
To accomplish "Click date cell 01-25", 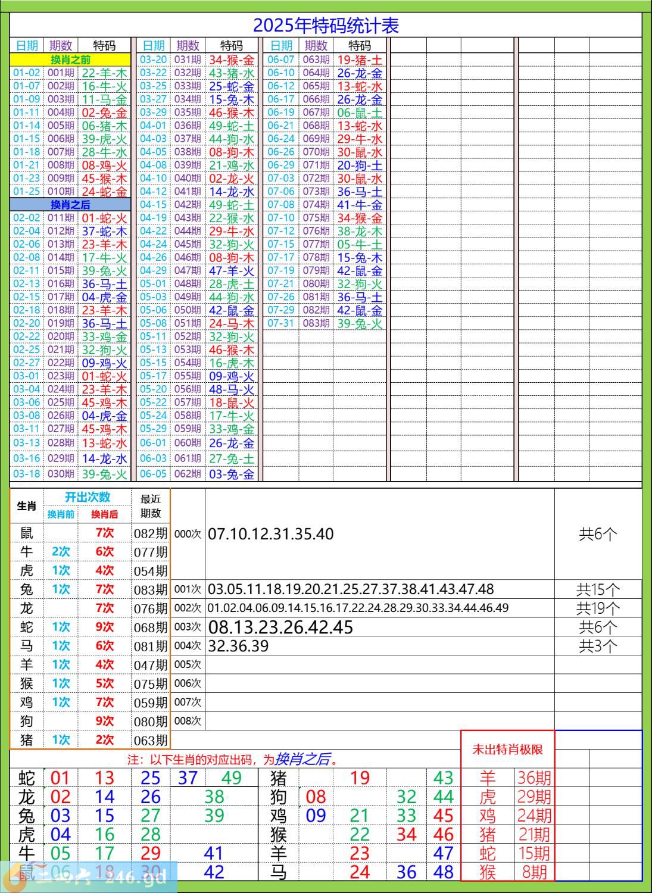I will pyautogui.click(x=27, y=191).
